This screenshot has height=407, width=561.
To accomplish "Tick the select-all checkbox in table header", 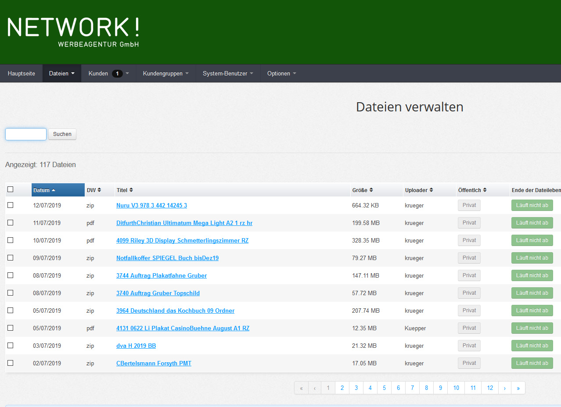I will [11, 189].
